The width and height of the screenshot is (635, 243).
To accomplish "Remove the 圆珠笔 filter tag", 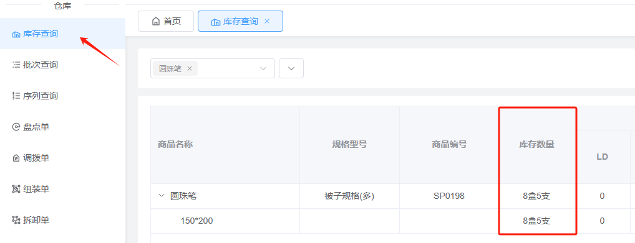I will pos(189,68).
